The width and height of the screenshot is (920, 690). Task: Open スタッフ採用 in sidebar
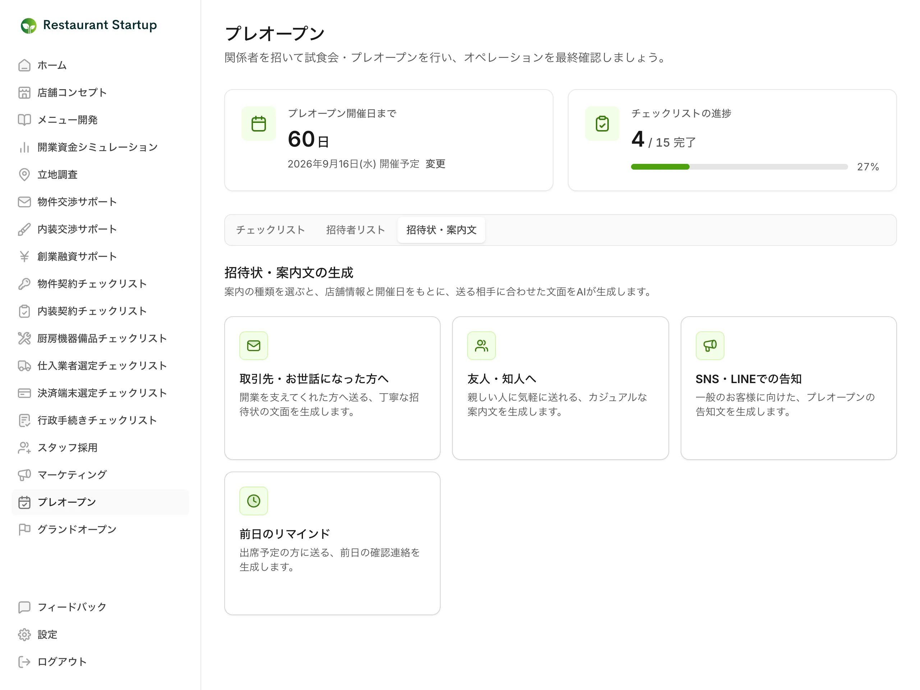[100, 447]
